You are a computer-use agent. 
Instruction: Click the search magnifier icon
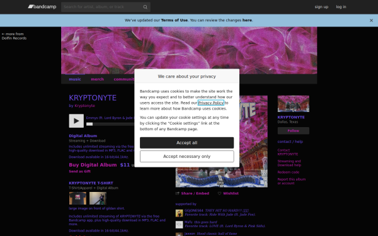(x=145, y=7)
